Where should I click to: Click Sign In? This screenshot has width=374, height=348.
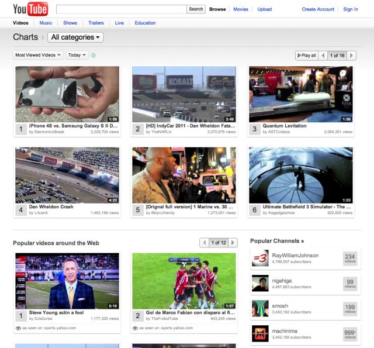pyautogui.click(x=351, y=9)
